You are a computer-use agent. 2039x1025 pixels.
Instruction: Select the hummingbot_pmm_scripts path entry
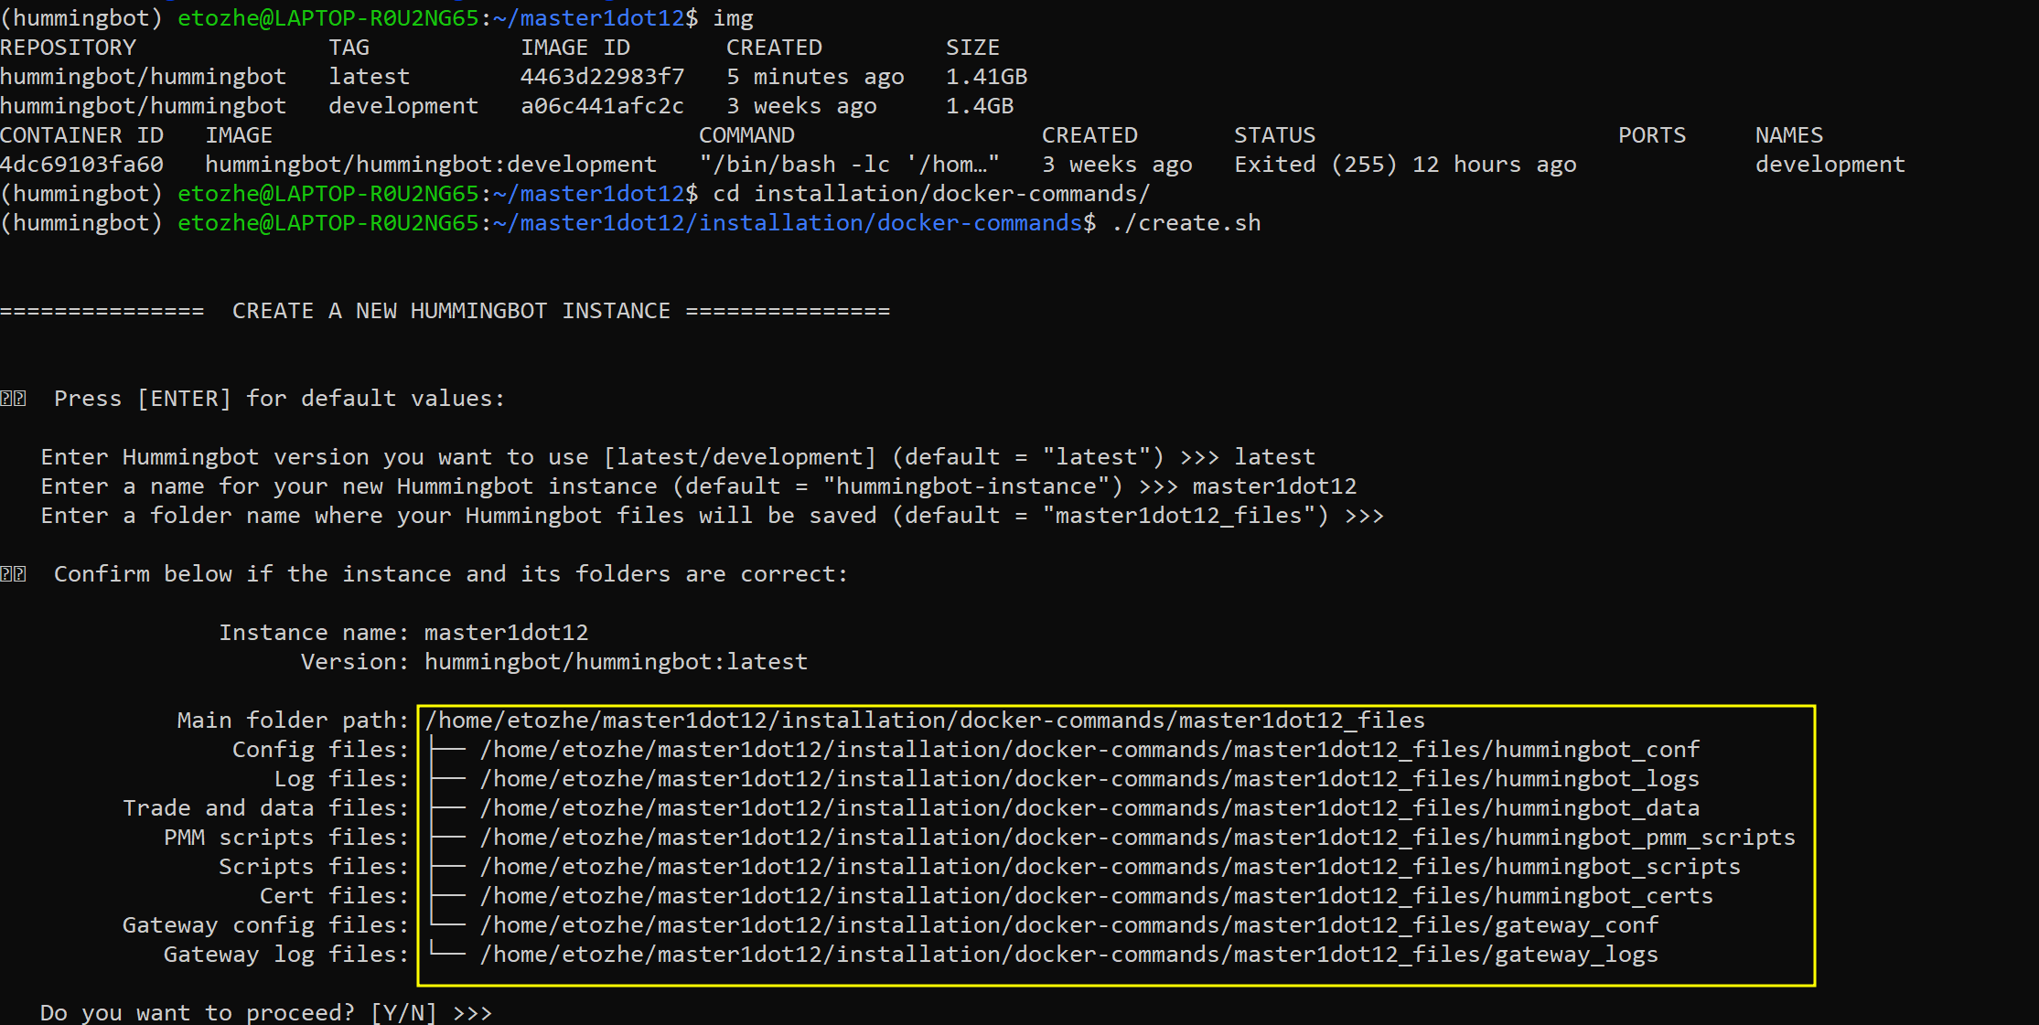pos(1134,837)
